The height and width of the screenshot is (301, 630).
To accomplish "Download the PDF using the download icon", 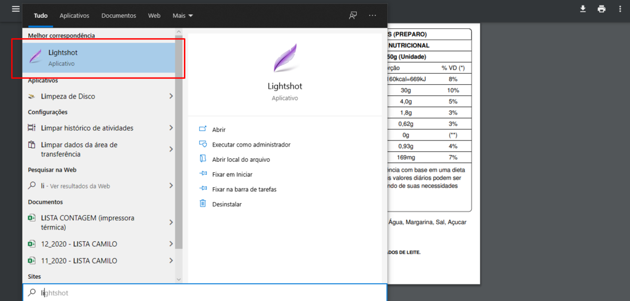I will coord(583,9).
